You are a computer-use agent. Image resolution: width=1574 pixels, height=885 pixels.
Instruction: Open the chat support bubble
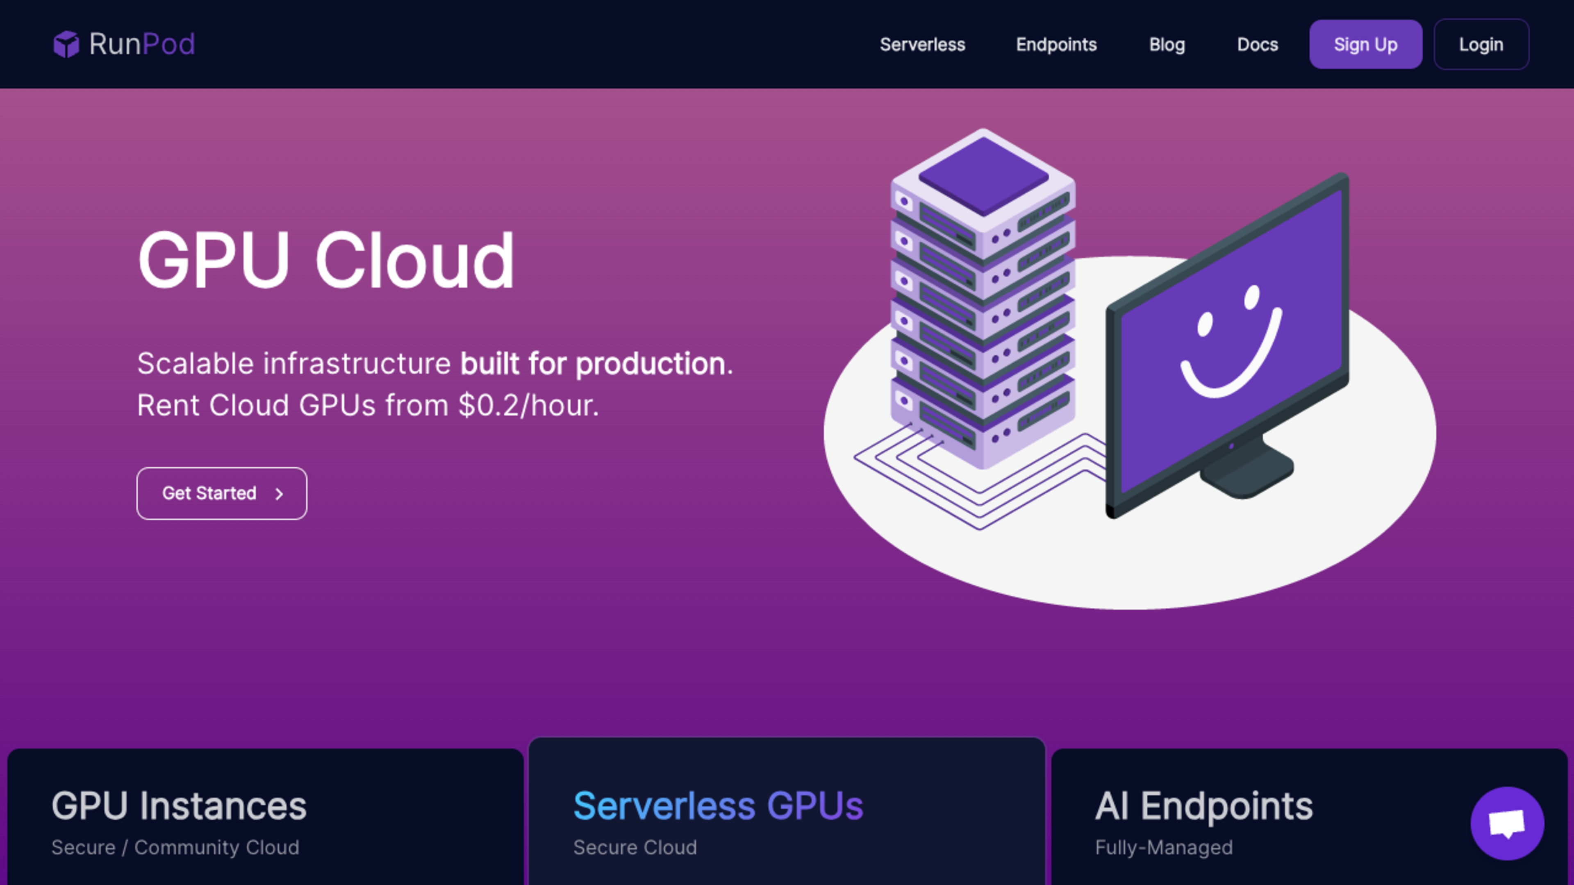tap(1507, 823)
